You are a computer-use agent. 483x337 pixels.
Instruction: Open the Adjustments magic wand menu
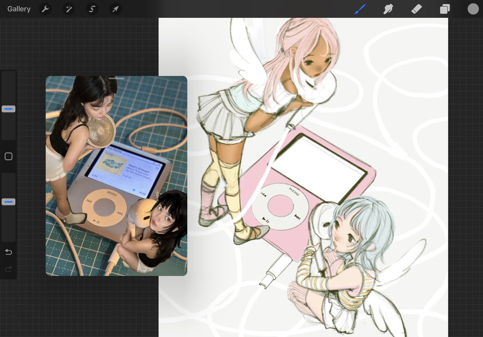[x=69, y=9]
